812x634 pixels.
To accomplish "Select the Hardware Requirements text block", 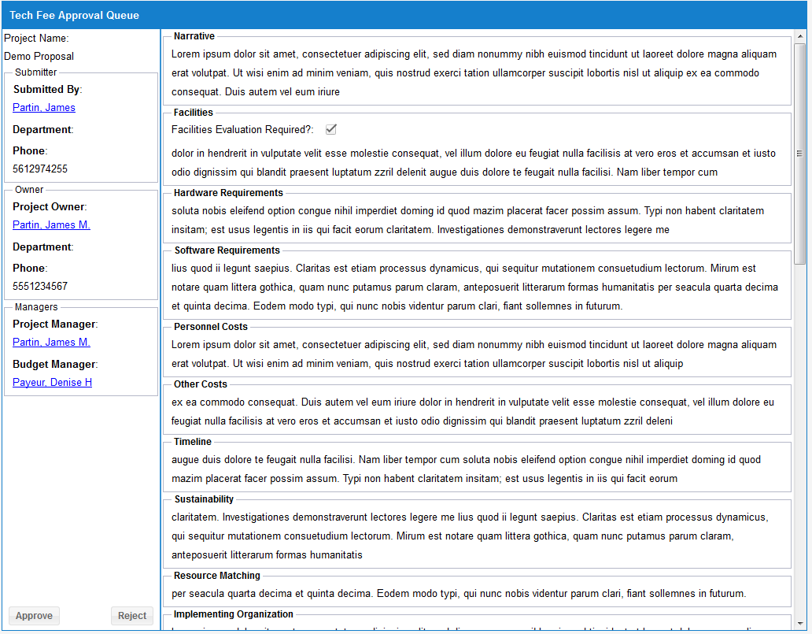I will (x=467, y=221).
